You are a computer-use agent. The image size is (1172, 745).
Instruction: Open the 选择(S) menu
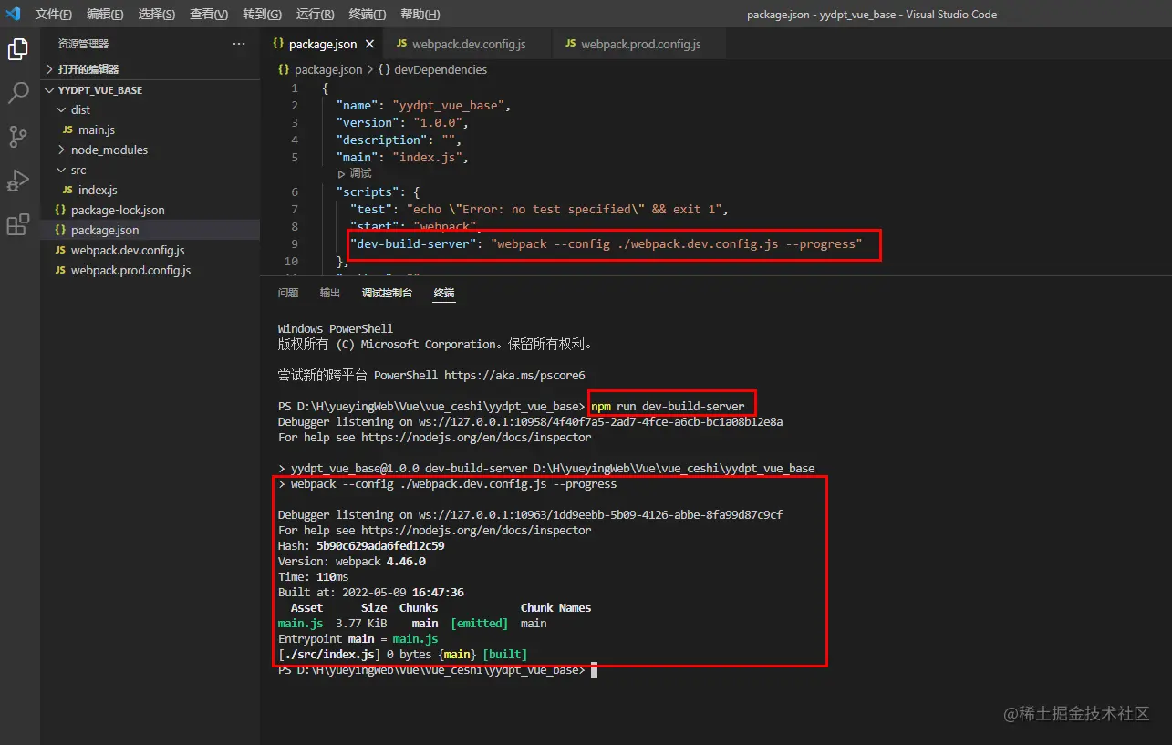pyautogui.click(x=157, y=15)
